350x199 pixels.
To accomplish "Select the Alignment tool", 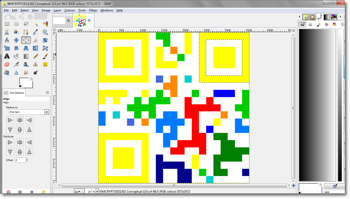I will tap(26, 40).
